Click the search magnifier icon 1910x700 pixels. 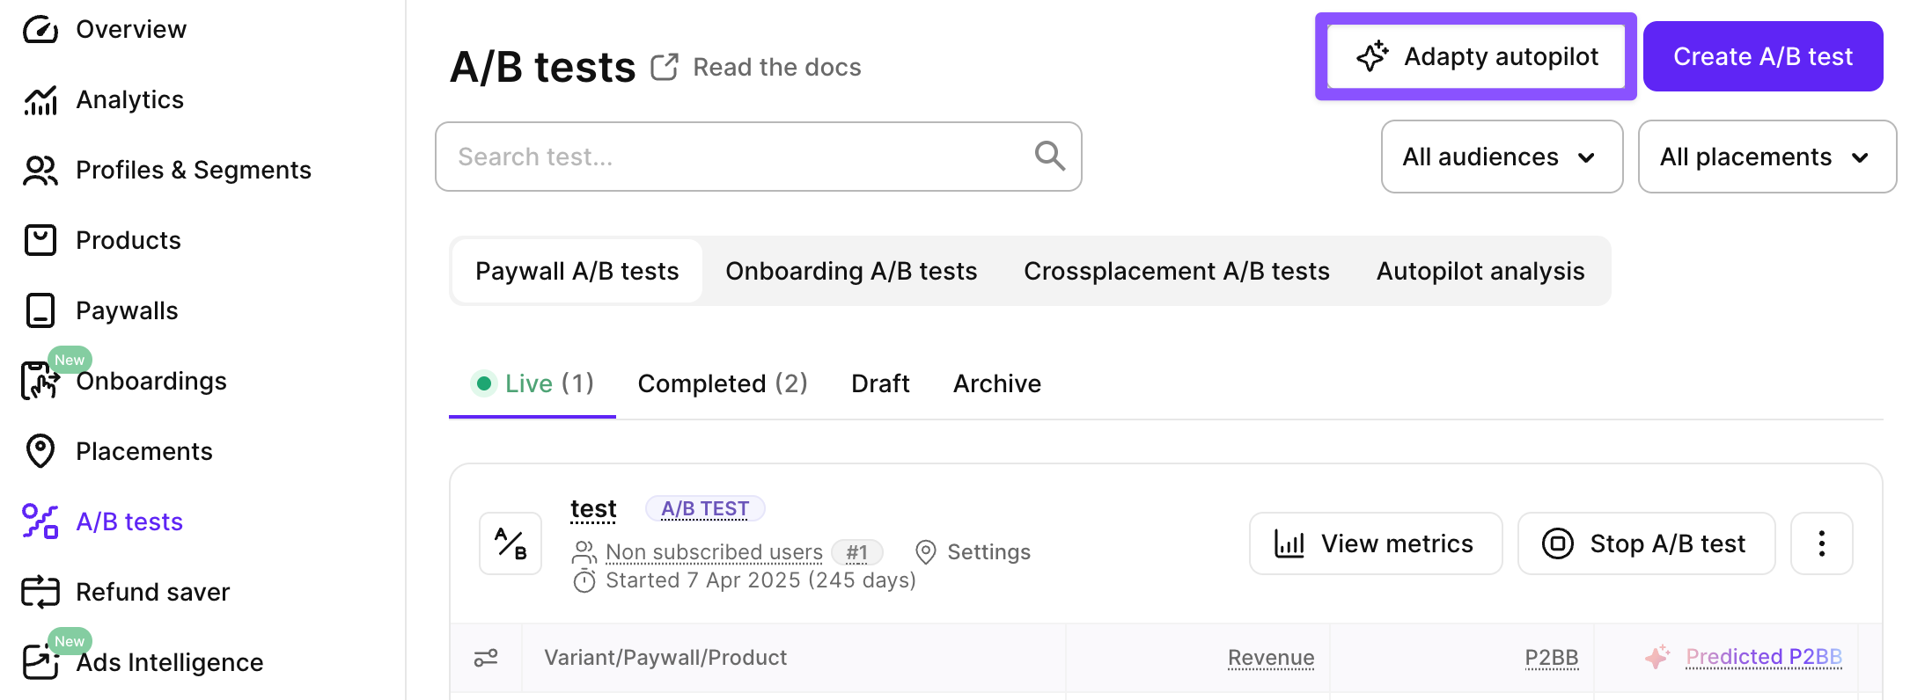click(1049, 157)
